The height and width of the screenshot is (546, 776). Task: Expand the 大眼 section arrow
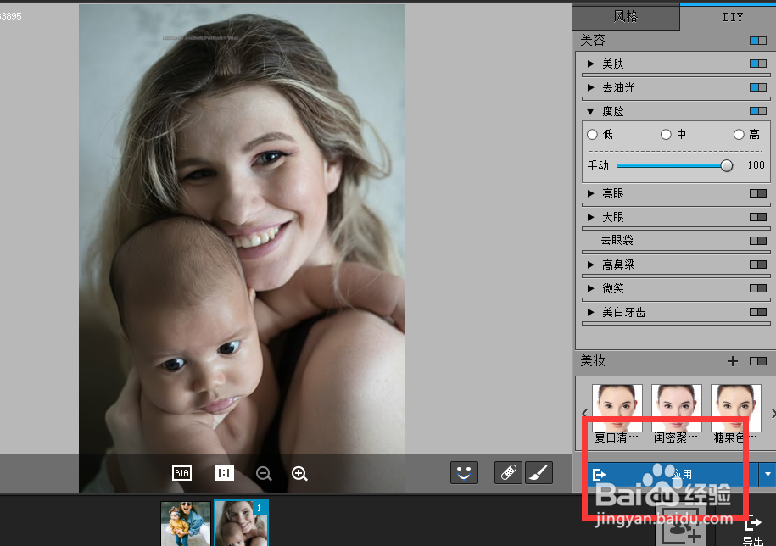(590, 217)
